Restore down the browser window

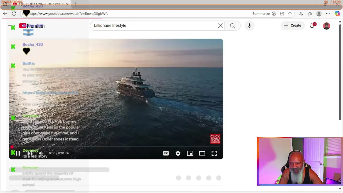pyautogui.click(x=326, y=4)
